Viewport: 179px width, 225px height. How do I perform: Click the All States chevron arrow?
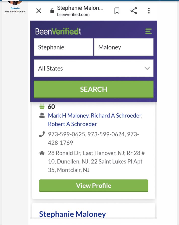pos(147,68)
